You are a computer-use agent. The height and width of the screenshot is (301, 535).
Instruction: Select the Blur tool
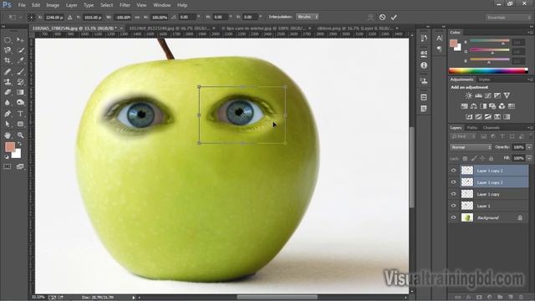(x=8, y=102)
